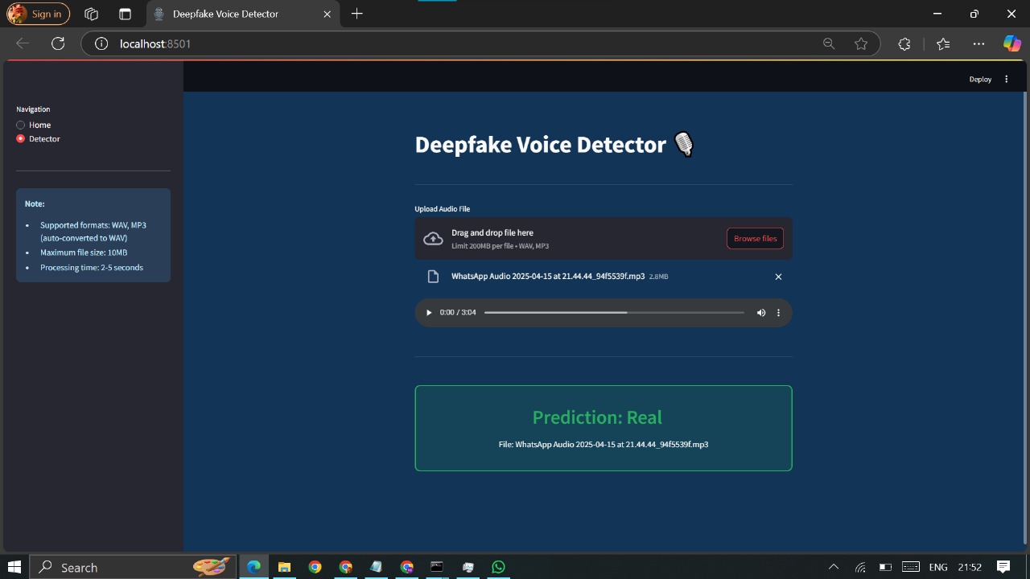The height and width of the screenshot is (579, 1030).
Task: Click the Deploy button
Action: click(x=980, y=79)
